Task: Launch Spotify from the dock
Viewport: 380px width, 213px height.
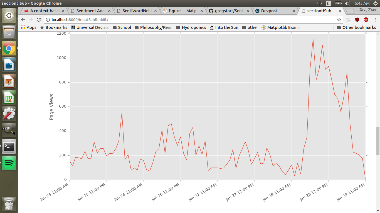Action: tap(9, 163)
